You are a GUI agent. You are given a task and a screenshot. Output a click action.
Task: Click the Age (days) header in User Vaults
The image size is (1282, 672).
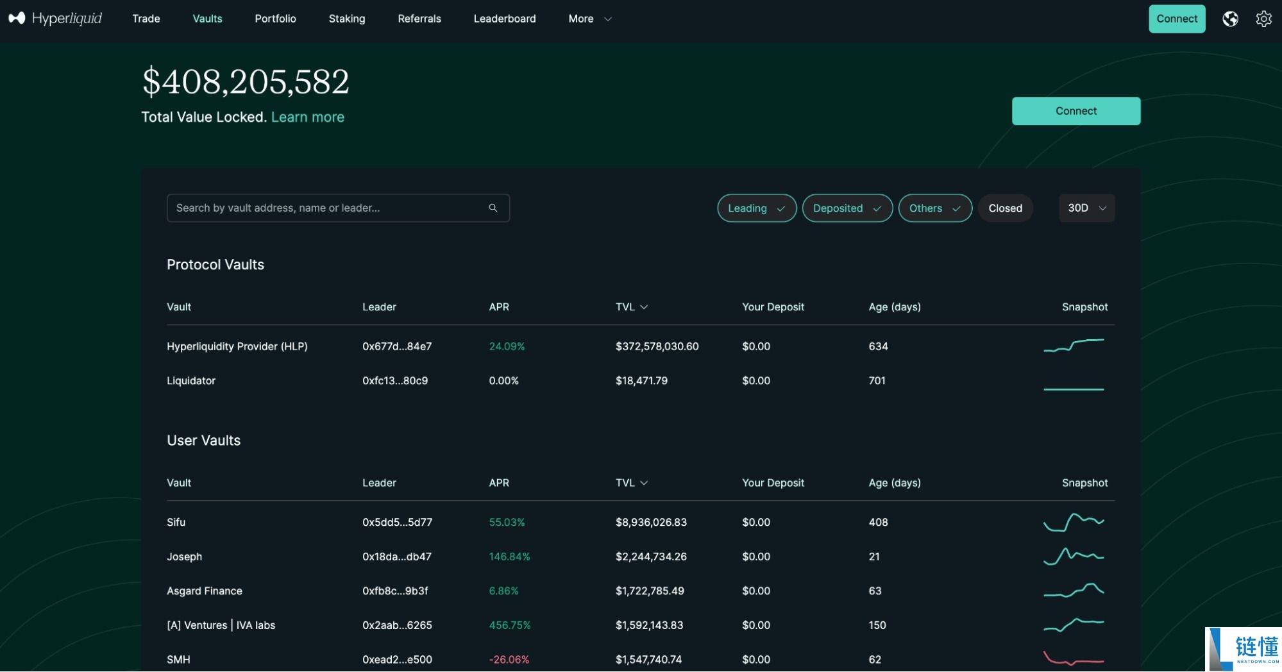click(895, 483)
